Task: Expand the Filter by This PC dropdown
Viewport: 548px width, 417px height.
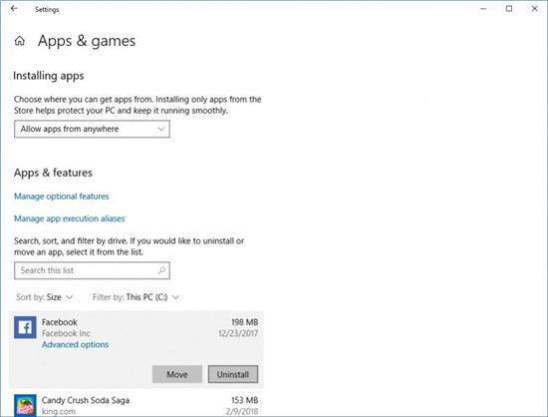Action: [x=136, y=297]
